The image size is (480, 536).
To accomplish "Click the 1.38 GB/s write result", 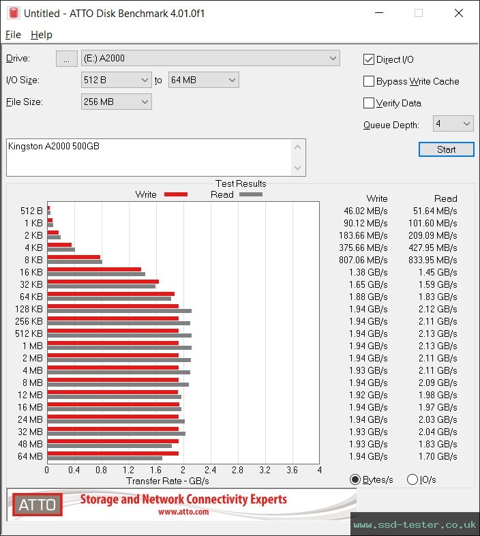I will (368, 273).
